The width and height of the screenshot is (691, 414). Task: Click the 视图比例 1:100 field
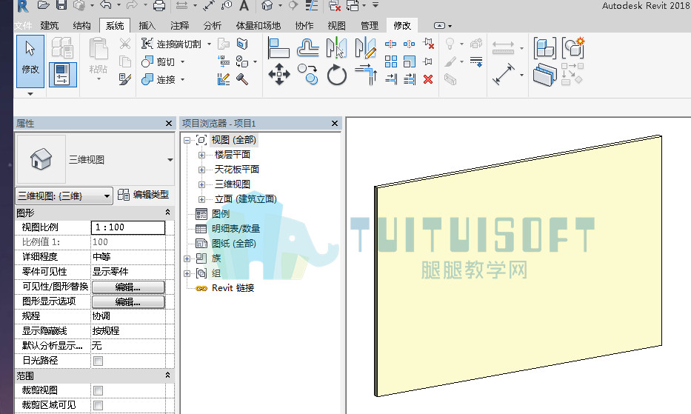[x=128, y=227]
